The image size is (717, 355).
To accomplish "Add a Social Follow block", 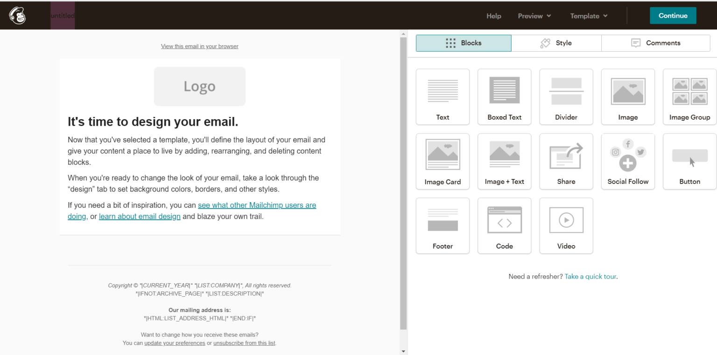I will (628, 161).
